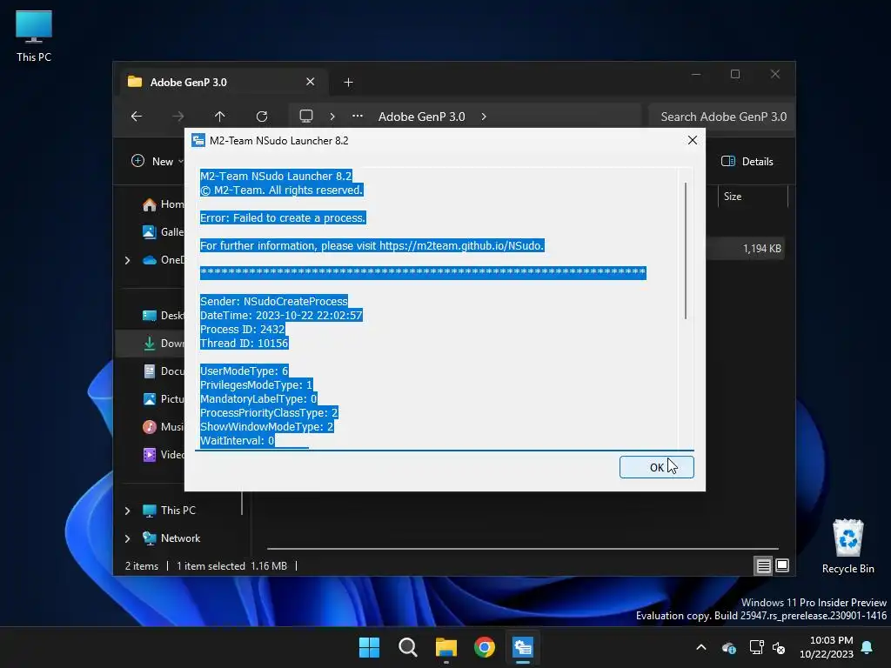Go back in File Explorer
Screen dimensions: 891x668
coord(137,117)
